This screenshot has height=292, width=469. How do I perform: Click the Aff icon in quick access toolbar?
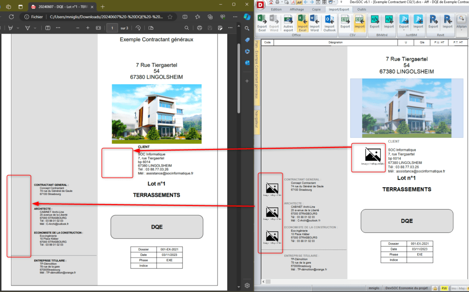(x=299, y=2)
